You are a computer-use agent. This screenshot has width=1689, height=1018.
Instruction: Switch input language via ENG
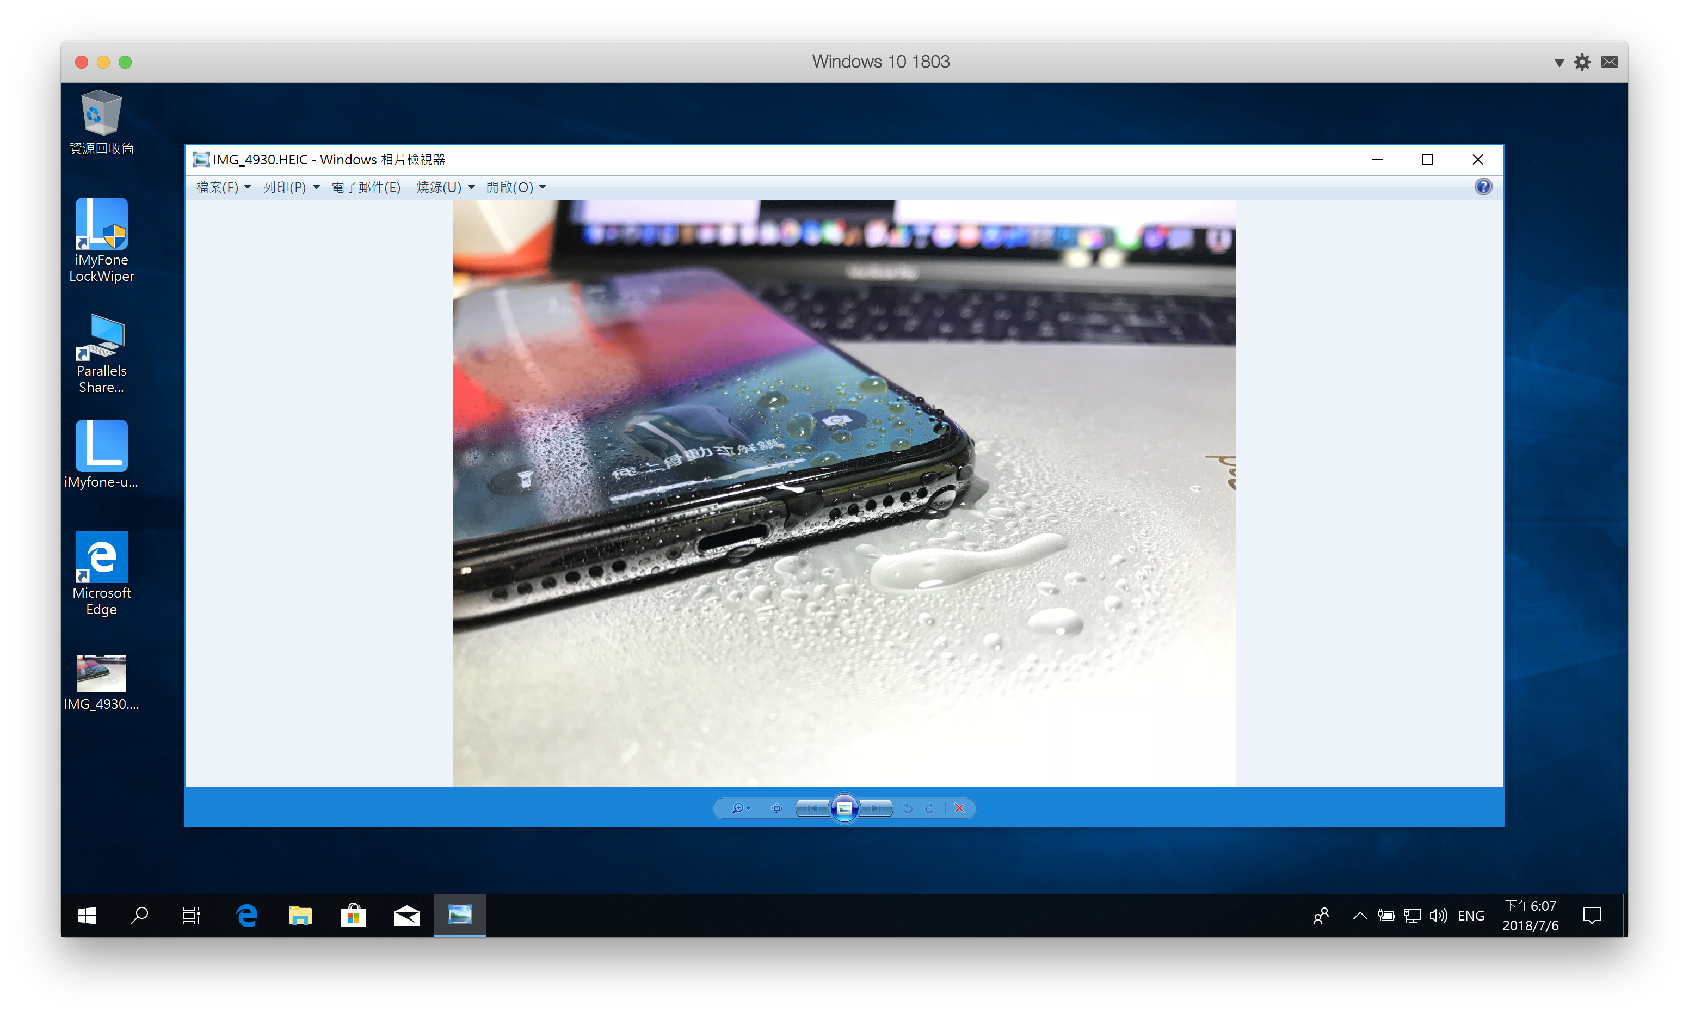(1471, 916)
